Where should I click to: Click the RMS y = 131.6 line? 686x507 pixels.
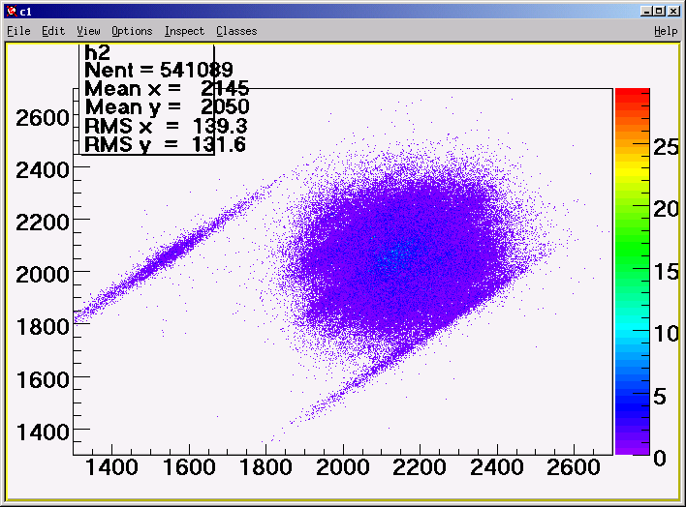click(165, 145)
